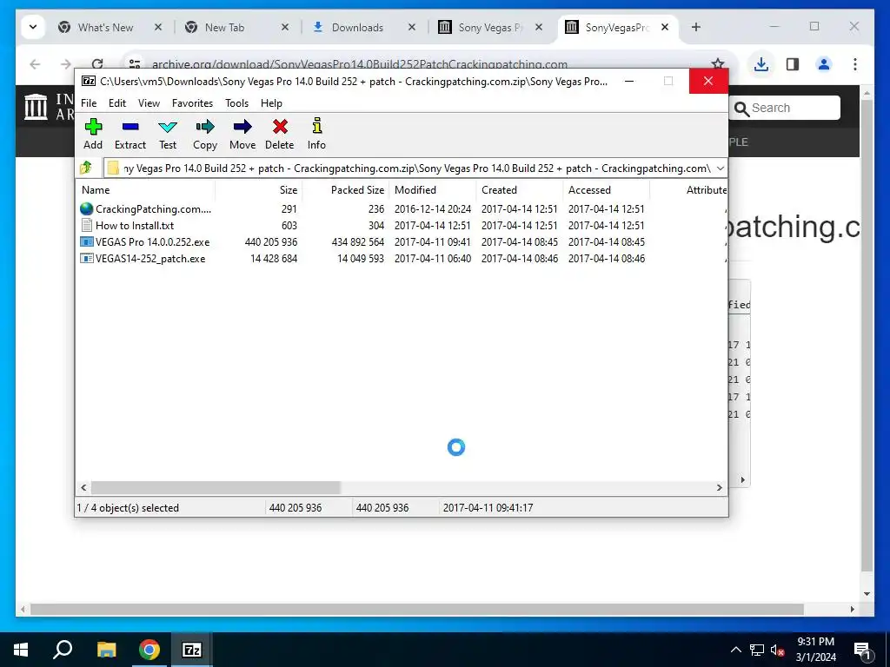This screenshot has width=890, height=667.
Task: Open the View menu in 7-Zip
Action: [149, 103]
